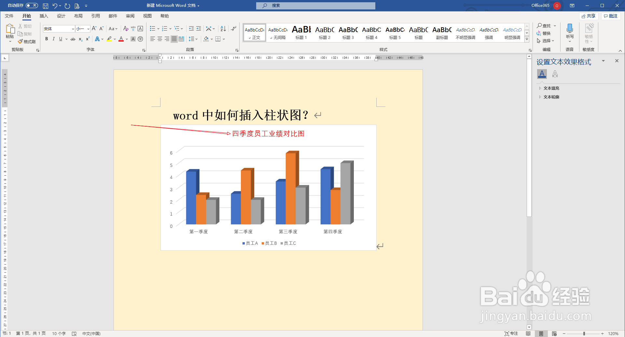
Task: Select the Text Fill & Outline pane icon
Action: [x=542, y=74]
